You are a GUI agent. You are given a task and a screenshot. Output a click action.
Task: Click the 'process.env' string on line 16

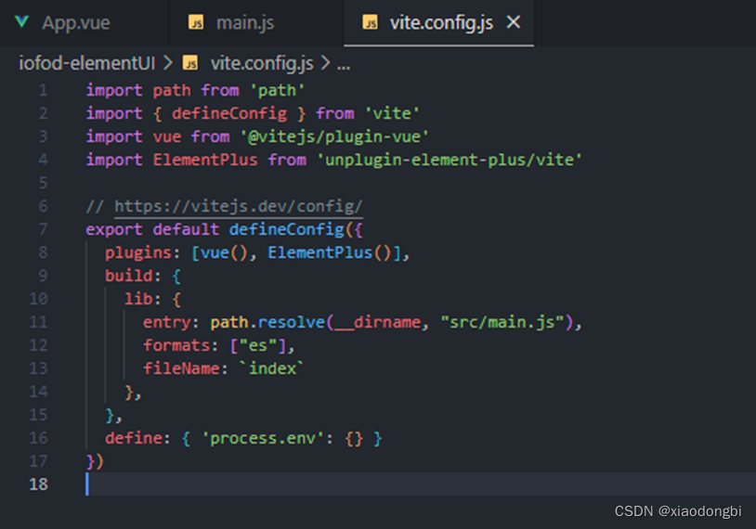coord(262,438)
